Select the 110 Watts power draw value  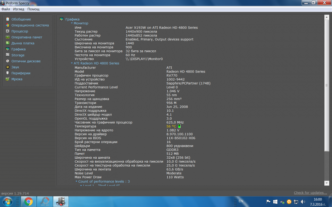pos(175,177)
